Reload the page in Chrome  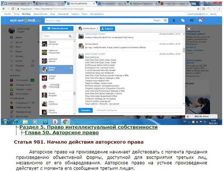pyautogui.click(x=13, y=9)
